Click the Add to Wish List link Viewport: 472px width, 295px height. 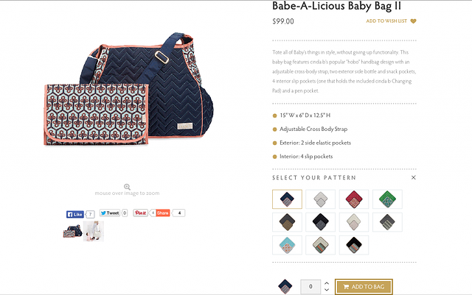click(x=386, y=21)
